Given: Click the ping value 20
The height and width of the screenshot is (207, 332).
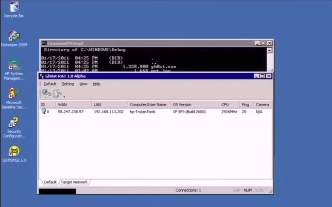Looking at the screenshot, I should (244, 112).
